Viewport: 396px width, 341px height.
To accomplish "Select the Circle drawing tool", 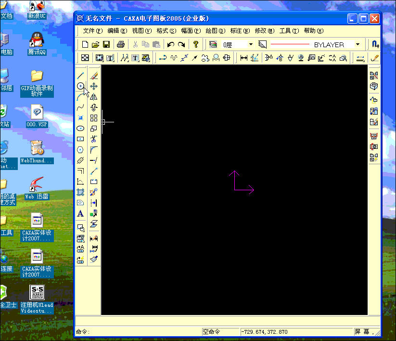I will click(80, 86).
